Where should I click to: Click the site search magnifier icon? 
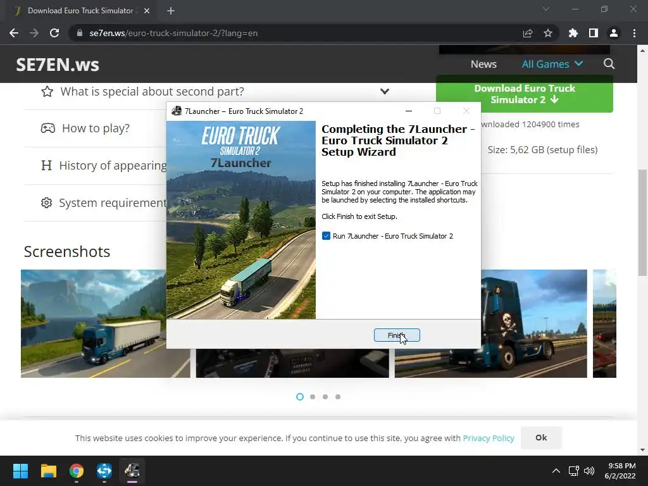point(609,64)
